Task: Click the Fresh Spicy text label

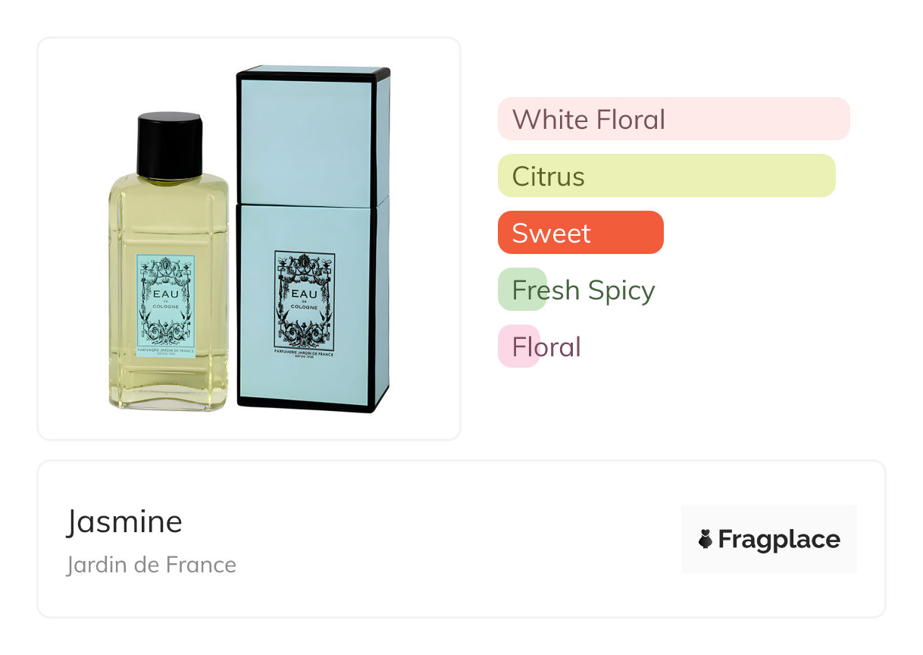Action: point(583,290)
